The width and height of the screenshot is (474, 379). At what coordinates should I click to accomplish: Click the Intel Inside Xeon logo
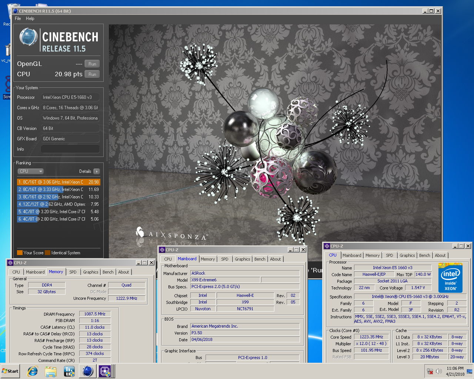[x=450, y=278]
